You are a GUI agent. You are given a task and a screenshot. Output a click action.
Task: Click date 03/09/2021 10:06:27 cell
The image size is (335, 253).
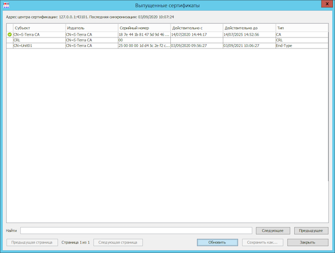click(250, 45)
